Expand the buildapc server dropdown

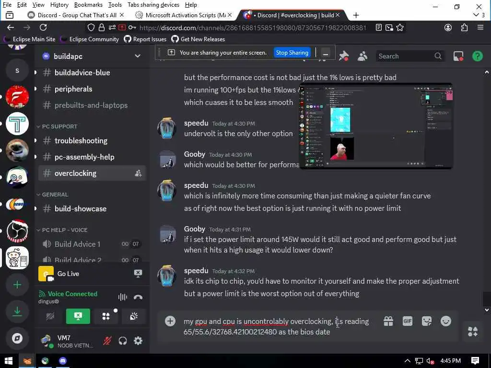138,56
